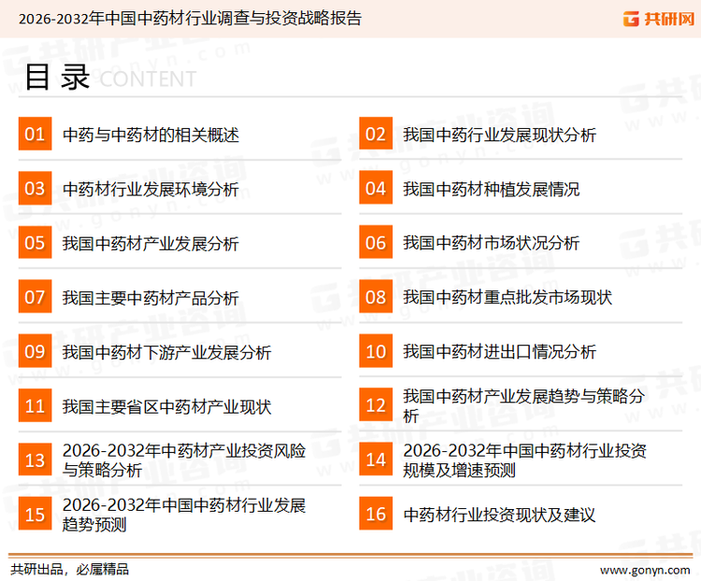Screen dimensions: 701x581
Task: Click the orange 02 number box
Action: click(x=376, y=134)
